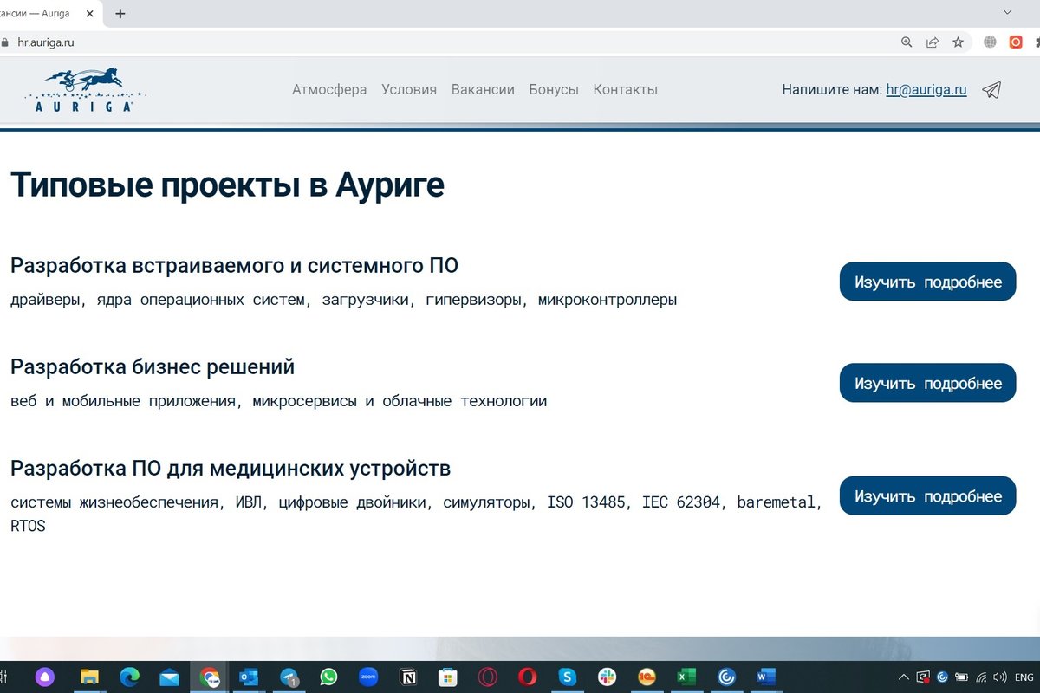Open the new tab plus button

tap(120, 13)
